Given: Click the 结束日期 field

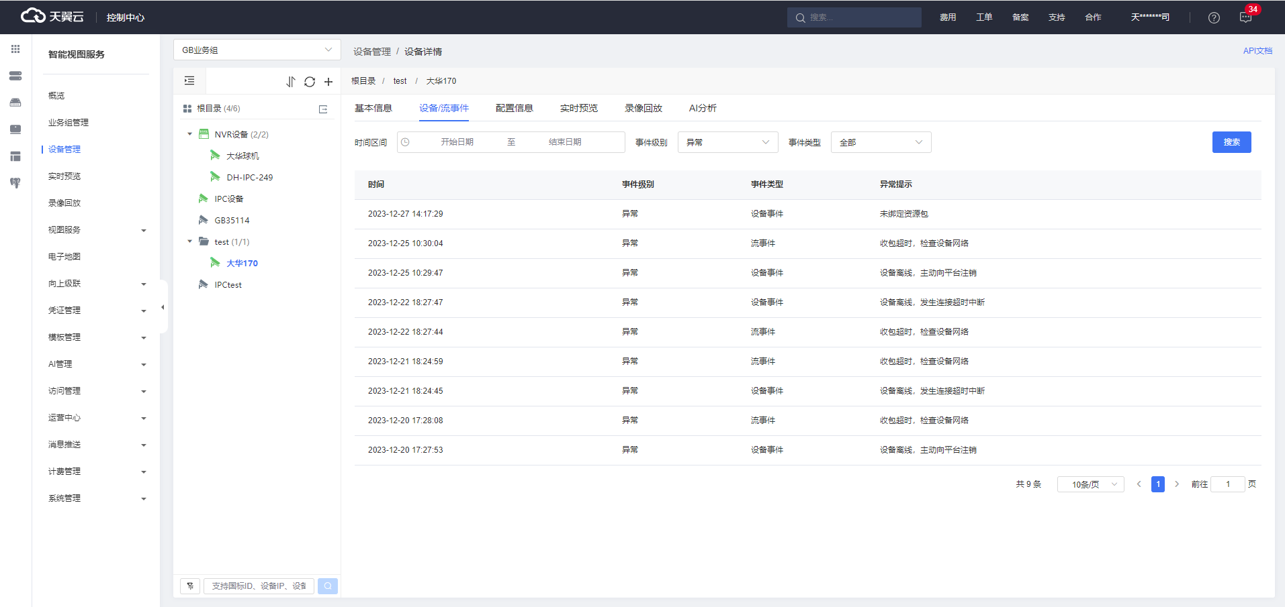Looking at the screenshot, I should tap(565, 142).
